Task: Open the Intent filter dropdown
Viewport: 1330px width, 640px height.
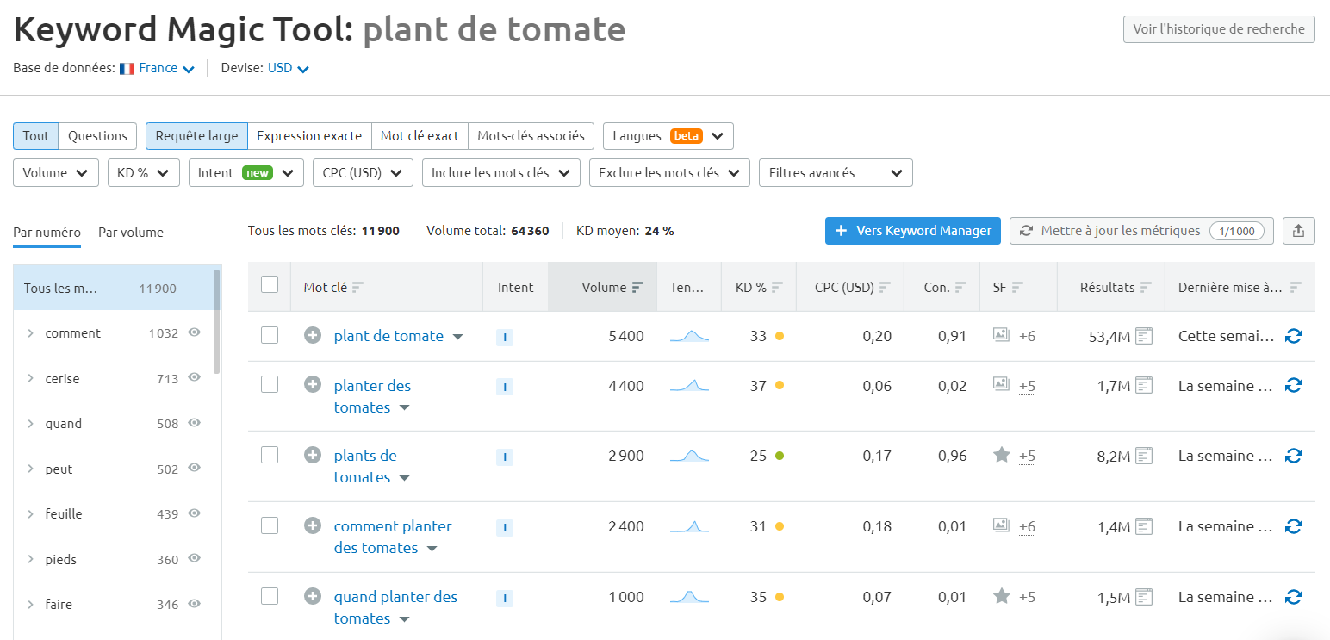Action: (x=246, y=172)
